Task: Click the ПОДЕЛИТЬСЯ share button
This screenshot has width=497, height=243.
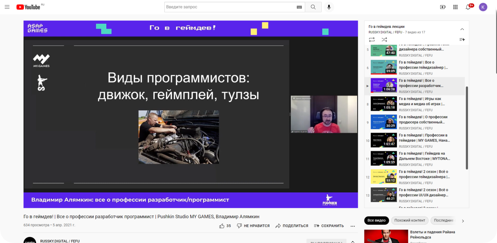Action: 292,226
